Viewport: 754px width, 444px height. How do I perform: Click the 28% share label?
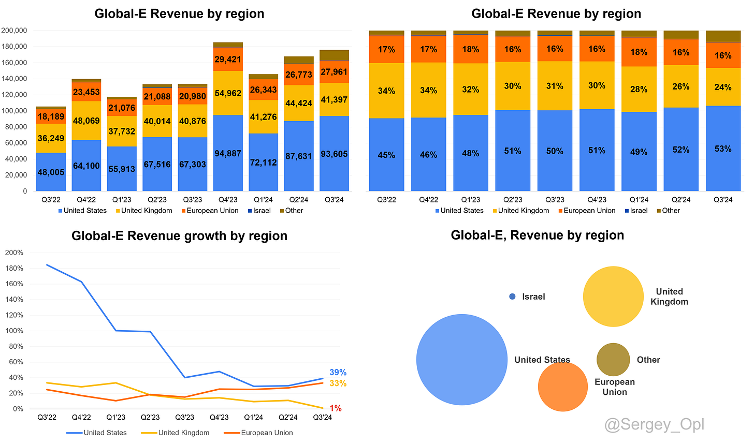(639, 90)
